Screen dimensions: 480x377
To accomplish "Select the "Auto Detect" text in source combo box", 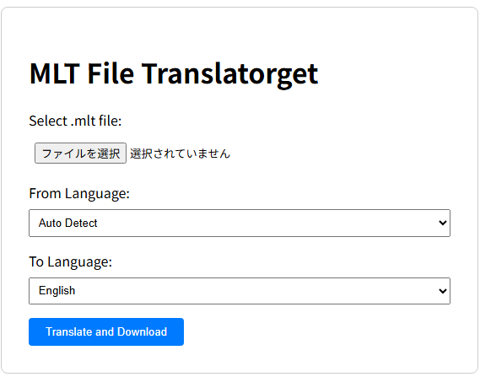I will [68, 223].
